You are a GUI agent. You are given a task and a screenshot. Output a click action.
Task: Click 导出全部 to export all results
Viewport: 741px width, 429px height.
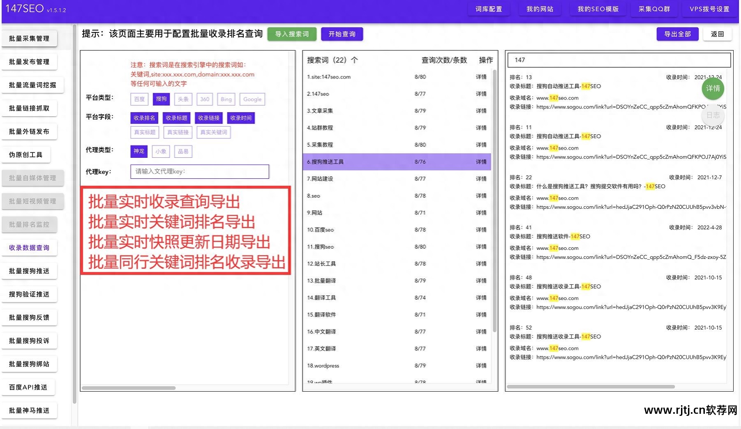677,34
